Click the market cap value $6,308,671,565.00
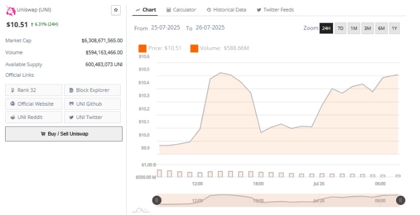Screen dimensions: 420x215 [x=102, y=40]
